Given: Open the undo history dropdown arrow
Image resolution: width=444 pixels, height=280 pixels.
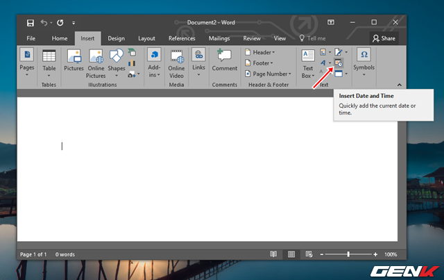Looking at the screenshot, I should pos(51,23).
